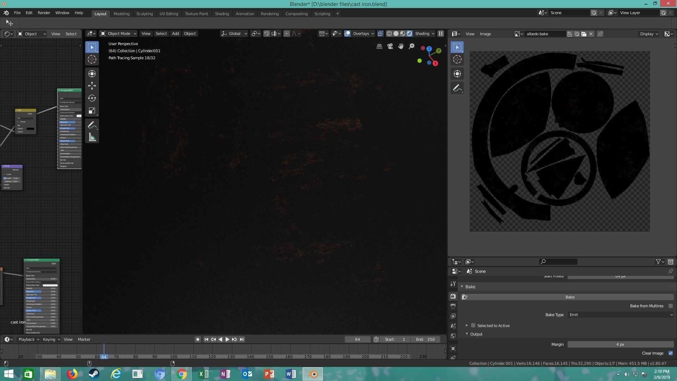The image size is (677, 381).
Task: Collapse the Output subpanel
Action: [x=467, y=334]
